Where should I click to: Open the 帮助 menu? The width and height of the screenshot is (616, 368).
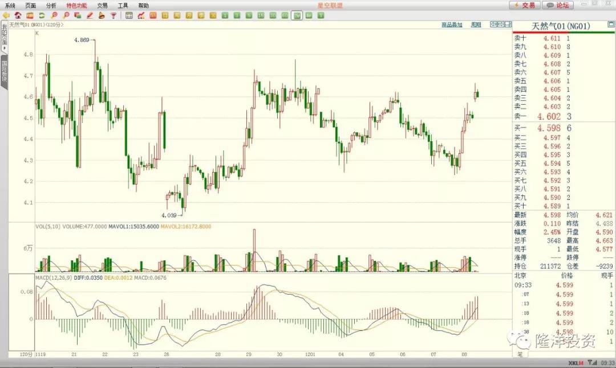[143, 6]
